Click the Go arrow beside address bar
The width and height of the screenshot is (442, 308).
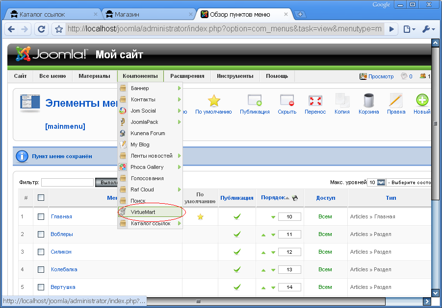click(x=391, y=29)
